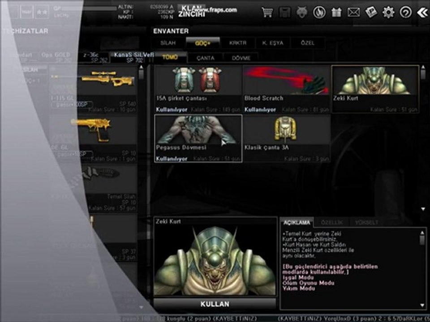This screenshot has width=430, height=322.
Task: Click the 'Yıkım Modu' text
Action: pos(299,288)
